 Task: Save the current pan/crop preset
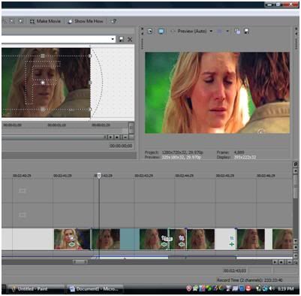(122, 39)
